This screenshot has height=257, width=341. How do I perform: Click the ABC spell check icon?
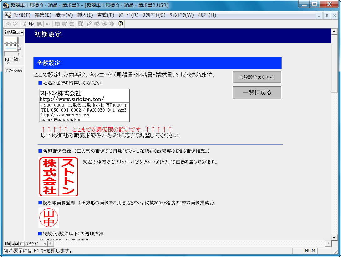(15, 24)
